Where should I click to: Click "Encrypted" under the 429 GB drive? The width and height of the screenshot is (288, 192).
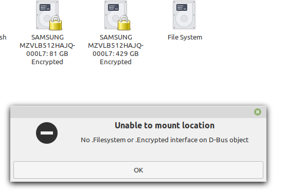[116, 62]
